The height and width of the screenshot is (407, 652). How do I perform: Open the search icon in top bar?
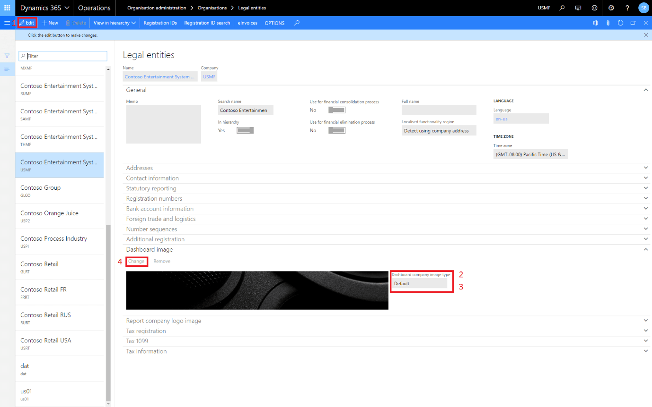coord(562,8)
